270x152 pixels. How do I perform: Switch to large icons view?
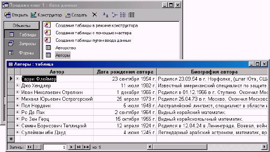pos(106,15)
